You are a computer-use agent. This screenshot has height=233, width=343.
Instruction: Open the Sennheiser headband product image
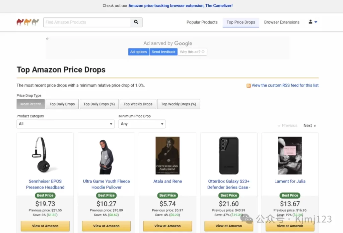coord(45,155)
